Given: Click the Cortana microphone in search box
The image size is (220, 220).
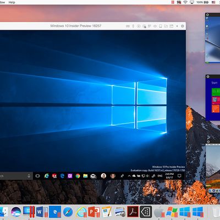Looking at the screenshot, I should 29,176.
